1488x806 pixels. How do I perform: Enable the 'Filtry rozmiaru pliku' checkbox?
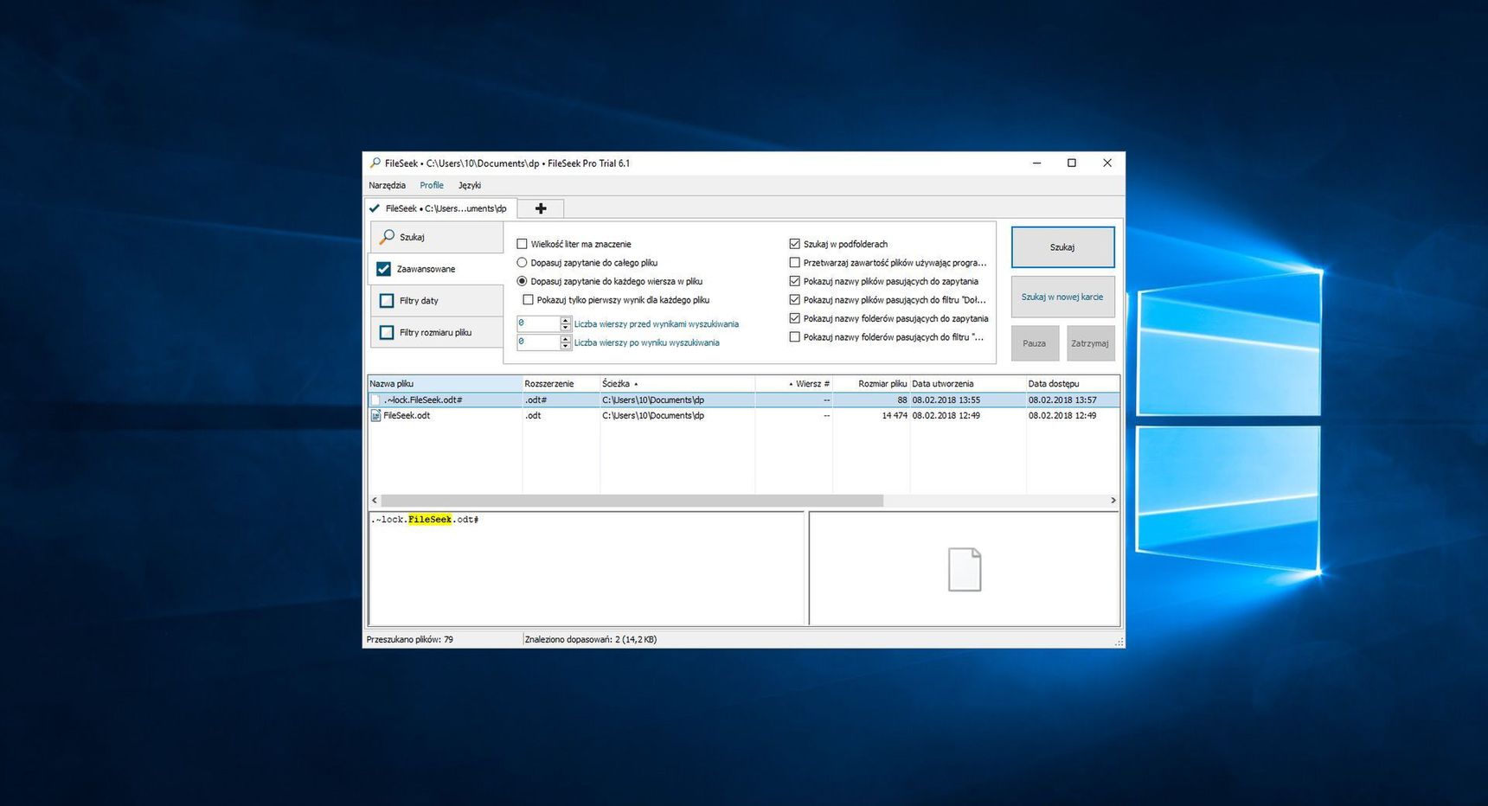point(387,332)
